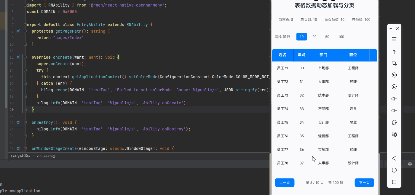Collapse the getPagePath method fold
Viewport: 415px width, 195px height.
point(25,31)
